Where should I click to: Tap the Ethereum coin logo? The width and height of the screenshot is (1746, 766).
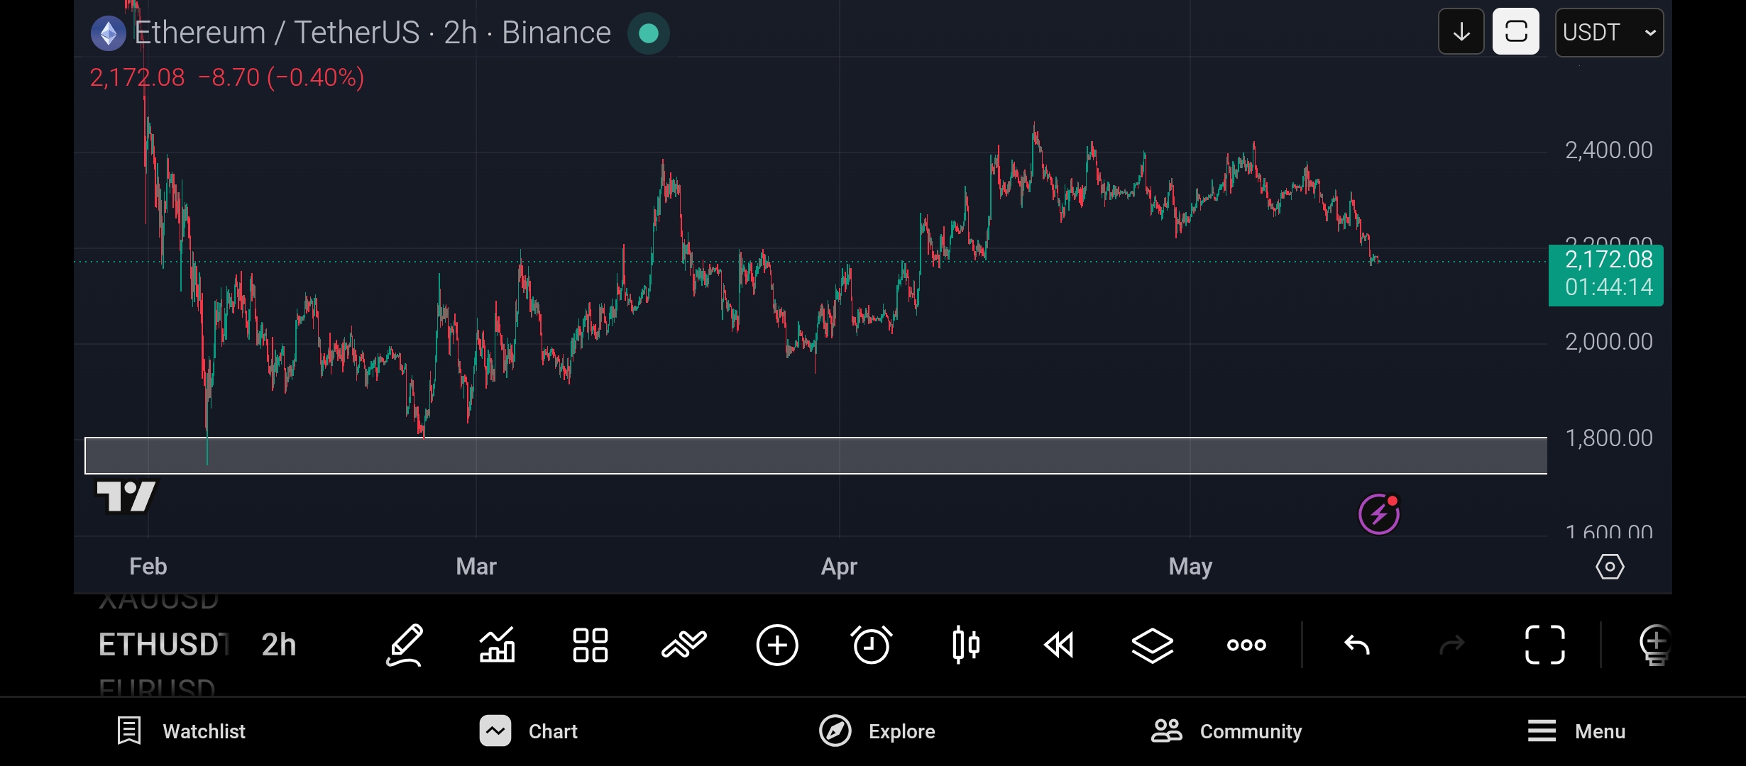pos(108,33)
